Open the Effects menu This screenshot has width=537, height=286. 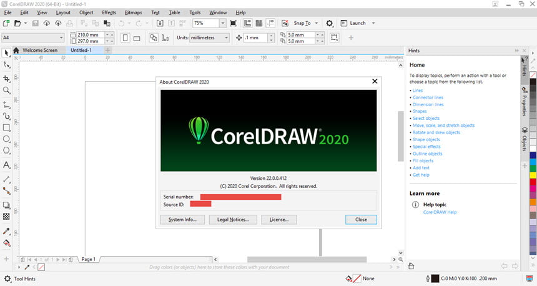pos(109,12)
